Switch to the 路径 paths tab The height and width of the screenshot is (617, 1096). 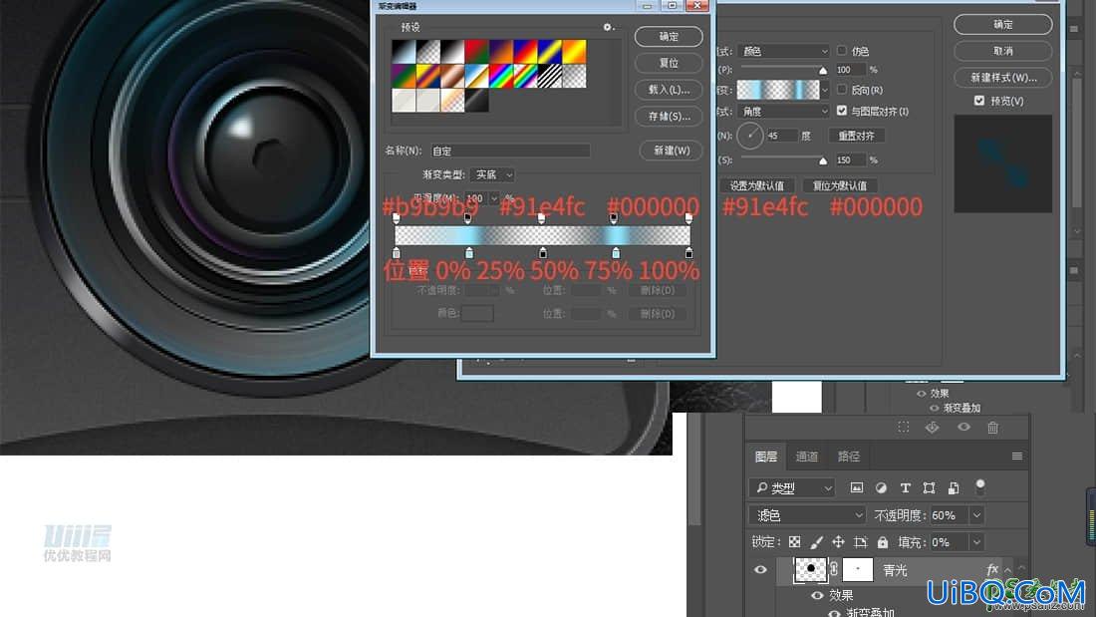point(849,457)
